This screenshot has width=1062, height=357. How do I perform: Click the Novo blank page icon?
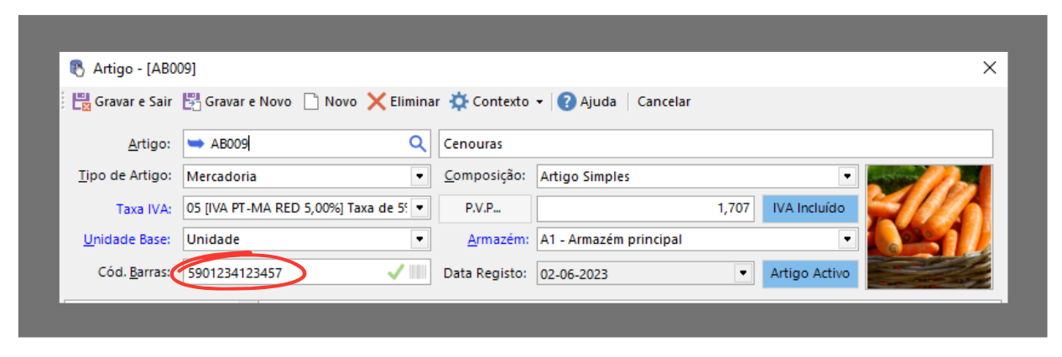click(x=311, y=101)
